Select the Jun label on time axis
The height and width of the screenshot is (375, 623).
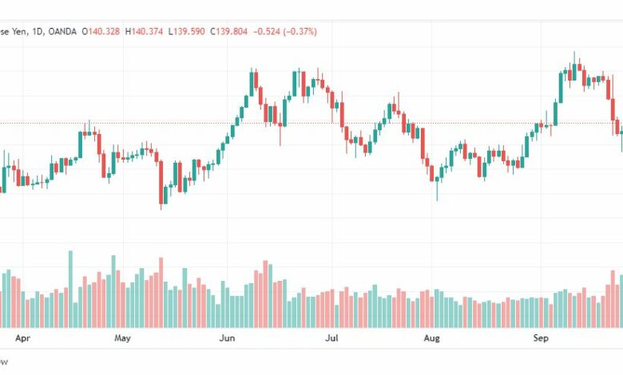click(228, 337)
